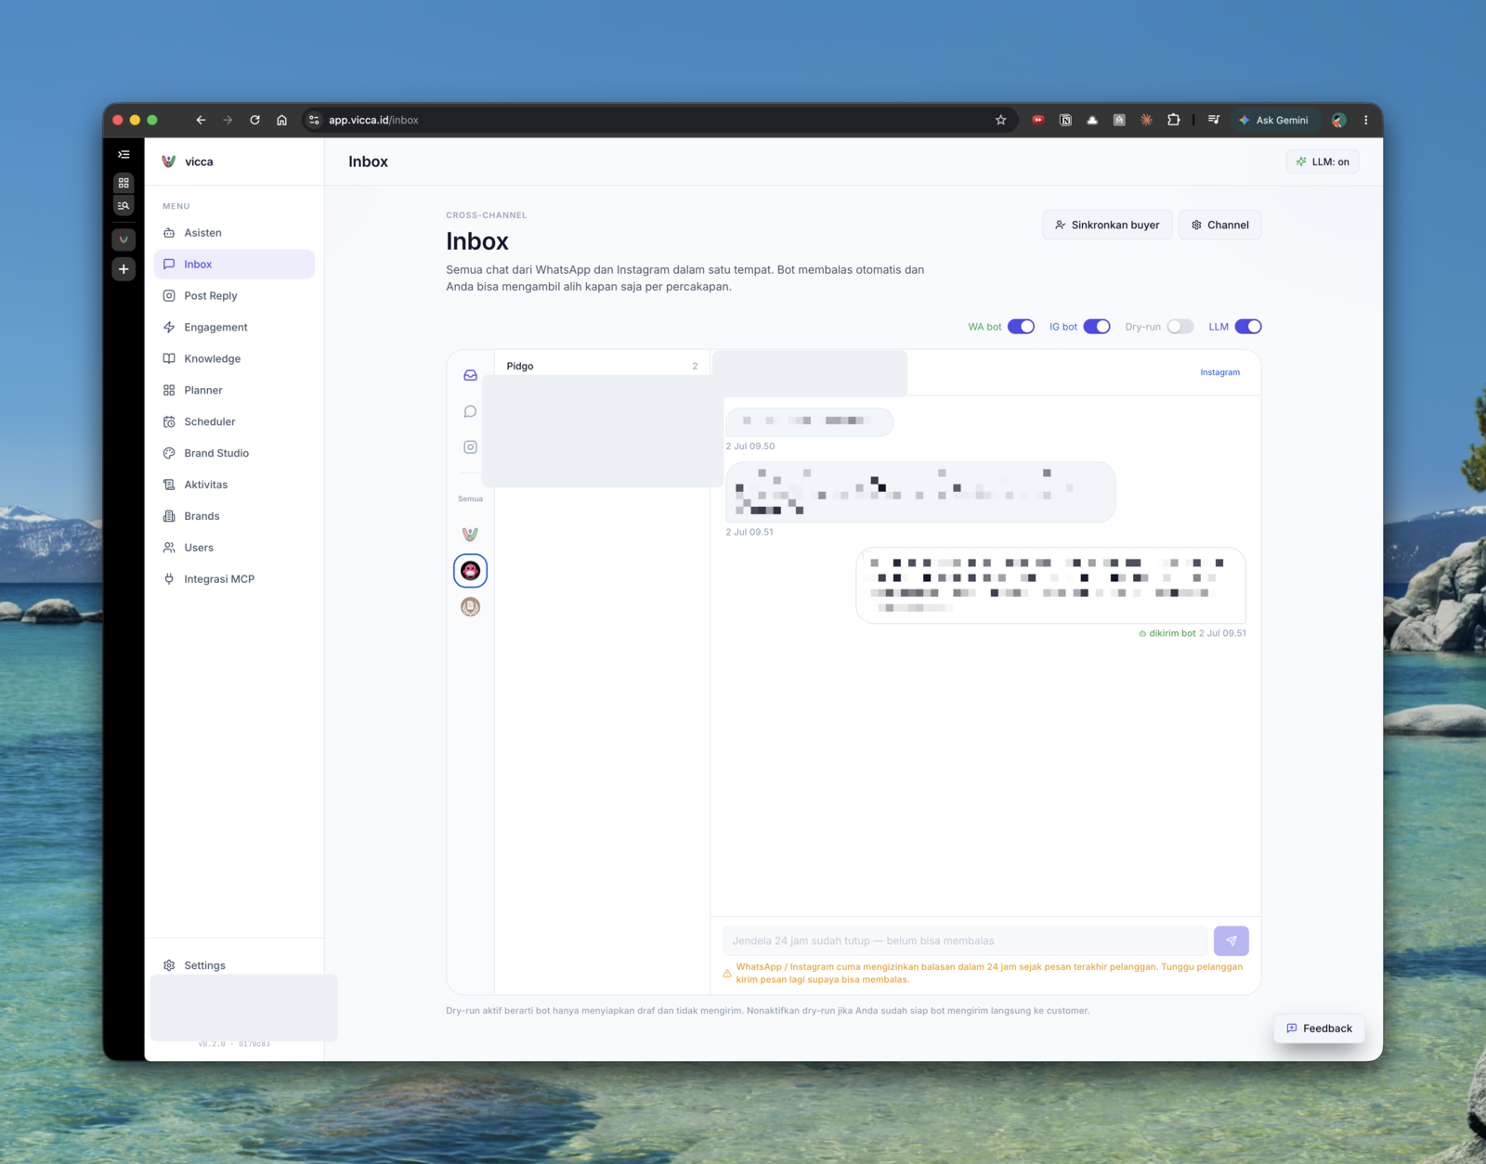
Task: Open Settings at sidebar bottom
Action: click(234, 965)
